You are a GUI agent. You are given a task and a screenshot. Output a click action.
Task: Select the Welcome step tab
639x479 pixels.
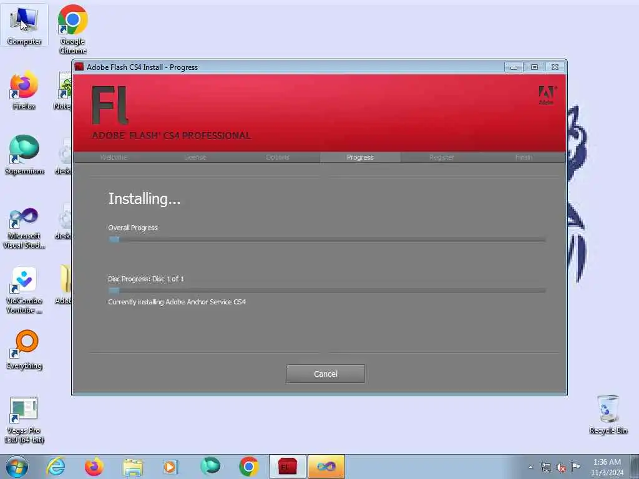114,157
